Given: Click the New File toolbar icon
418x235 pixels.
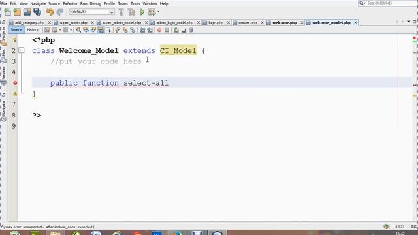Looking at the screenshot, I should (7, 12).
